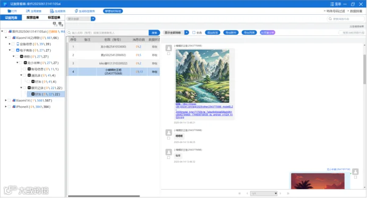Collapse the Xiaomi14(2) (0\66\66) tree node

6,37
